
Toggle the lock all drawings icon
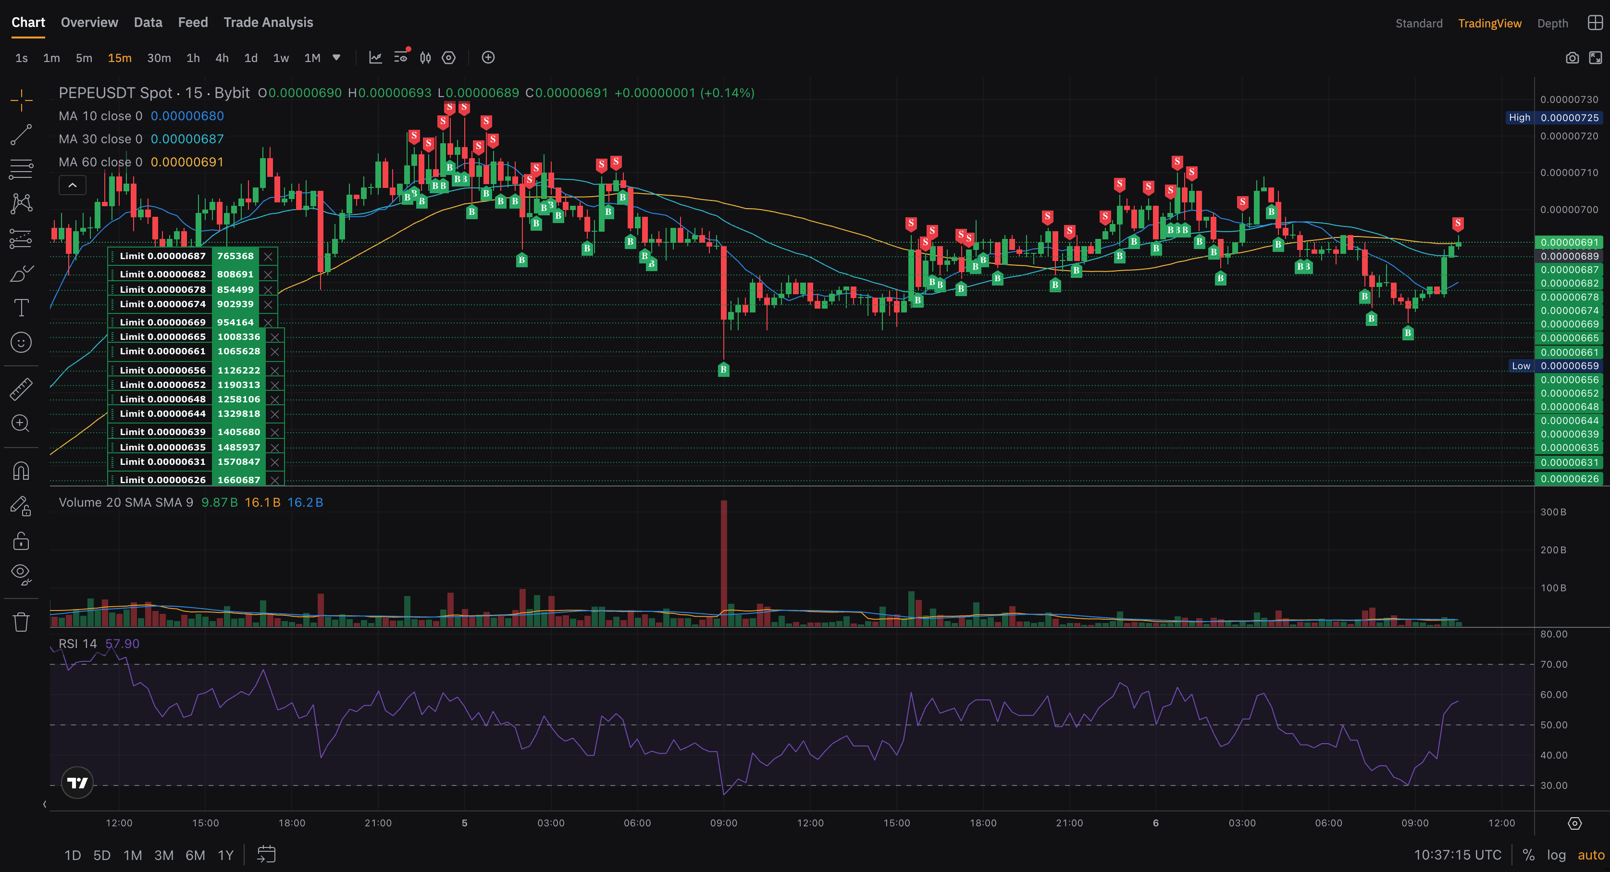[21, 541]
